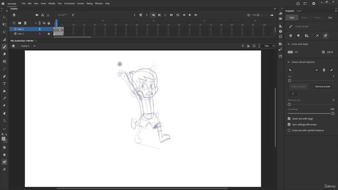Insert keyframe button in timeline controls

(x=140, y=15)
